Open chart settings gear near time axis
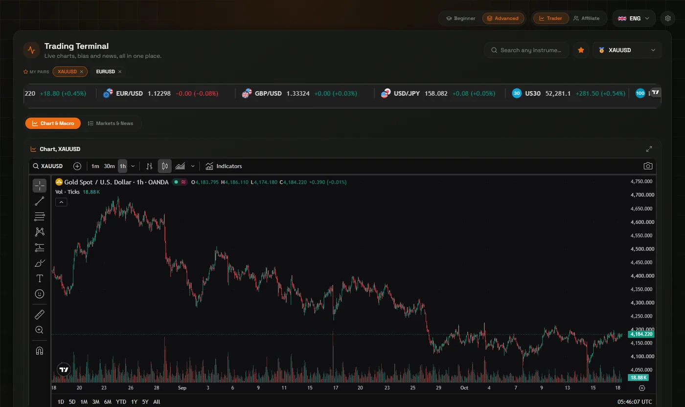Image resolution: width=685 pixels, height=407 pixels. [642, 388]
